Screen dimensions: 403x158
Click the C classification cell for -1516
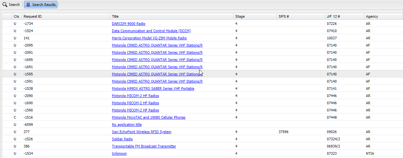tap(15, 117)
